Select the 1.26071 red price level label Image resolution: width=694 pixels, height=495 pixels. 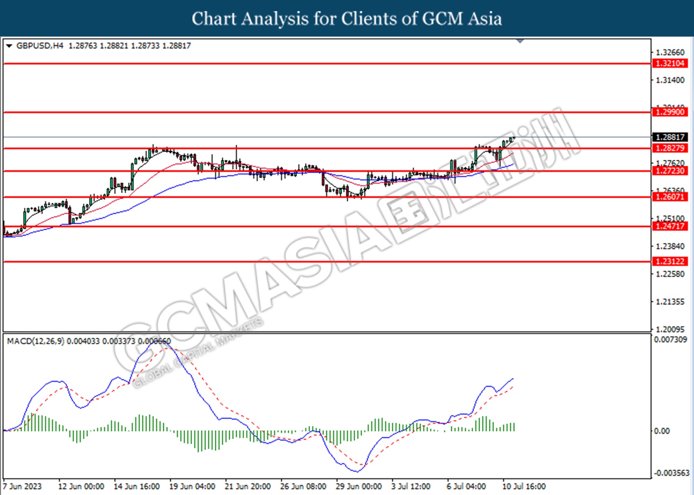670,197
